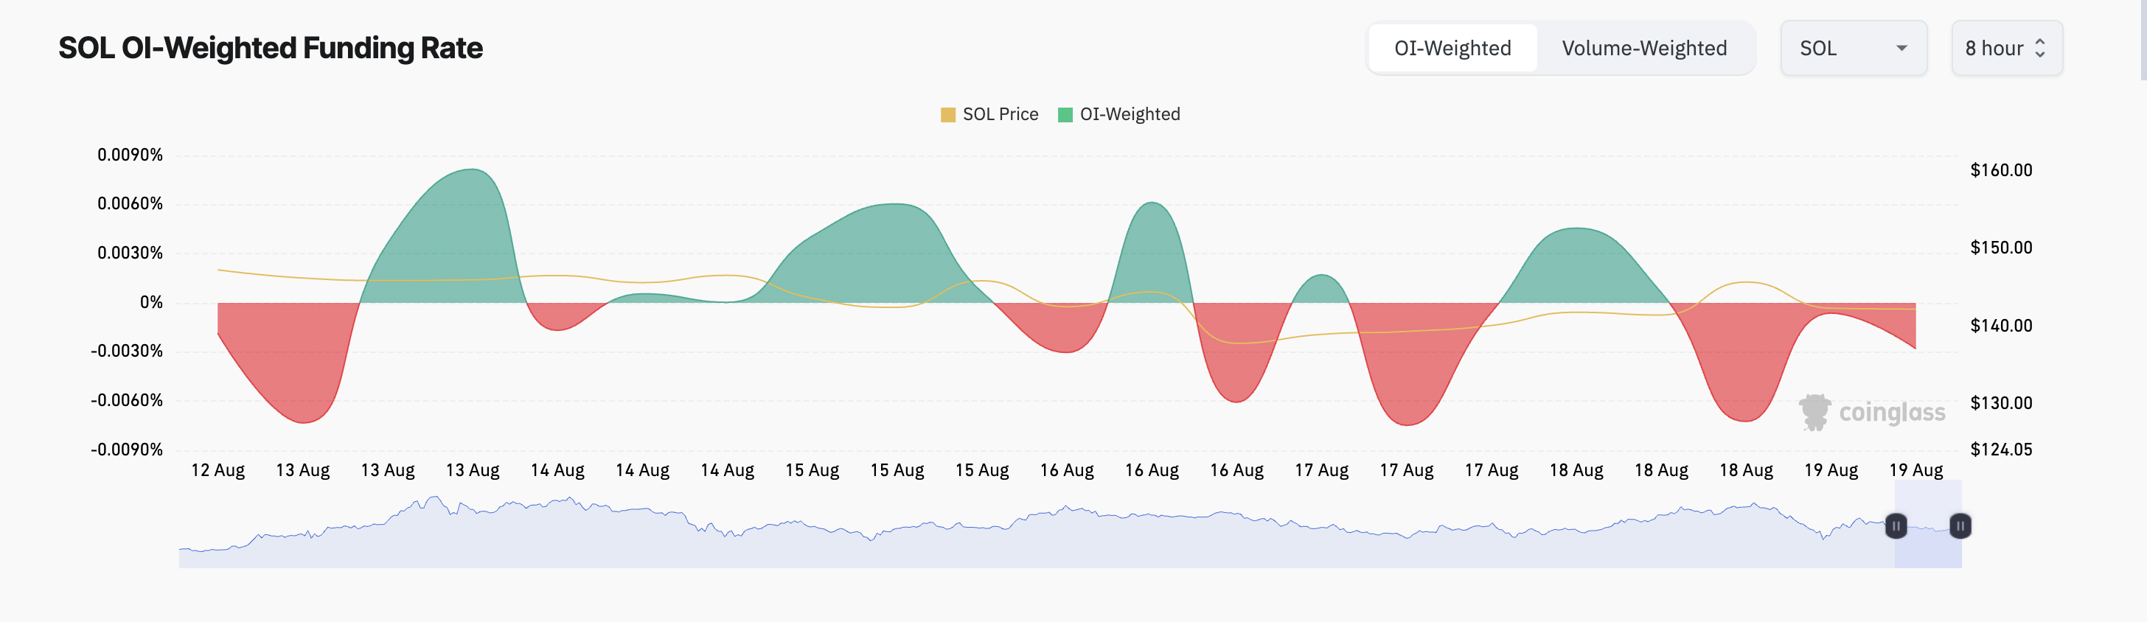This screenshot has width=2147, height=622.
Task: Open the 8 hour interval selector
Action: click(2007, 49)
